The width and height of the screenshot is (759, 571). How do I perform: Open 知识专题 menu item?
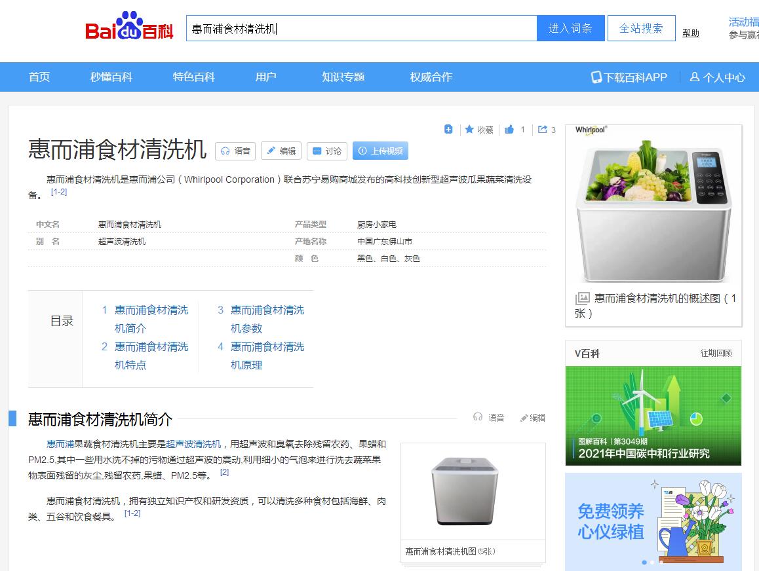(x=343, y=77)
